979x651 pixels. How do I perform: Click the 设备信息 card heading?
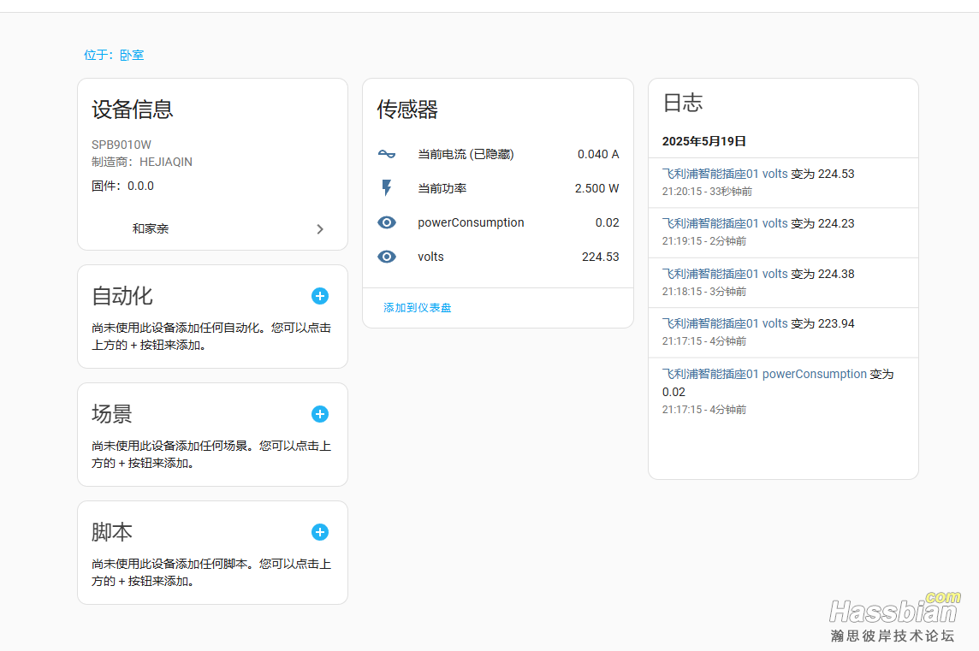point(133,109)
